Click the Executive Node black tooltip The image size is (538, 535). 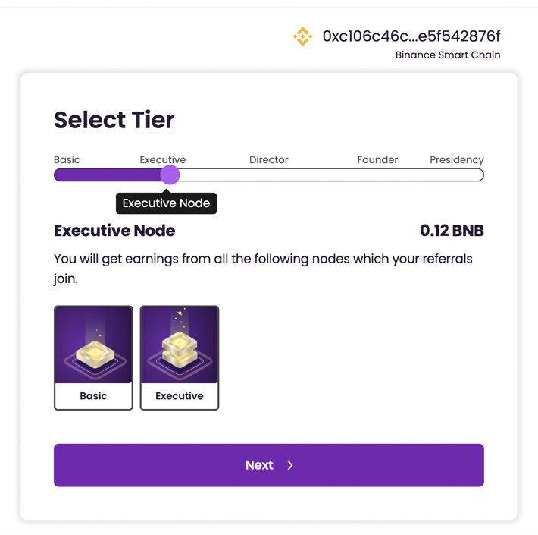166,203
